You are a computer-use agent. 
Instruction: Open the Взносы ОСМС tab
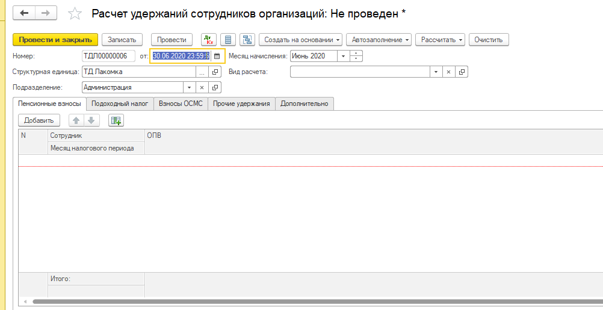(x=181, y=104)
